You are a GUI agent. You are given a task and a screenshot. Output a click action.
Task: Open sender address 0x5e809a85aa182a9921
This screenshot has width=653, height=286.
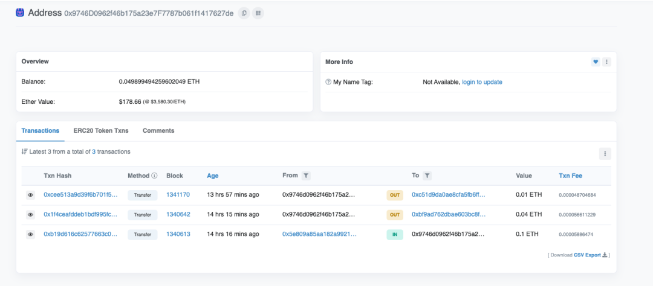(x=319, y=234)
